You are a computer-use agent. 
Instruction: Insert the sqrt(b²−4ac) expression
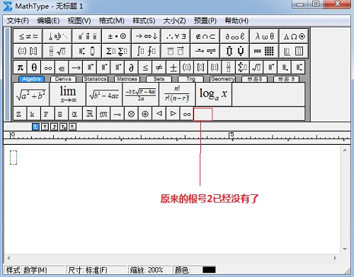pyautogui.click(x=104, y=94)
